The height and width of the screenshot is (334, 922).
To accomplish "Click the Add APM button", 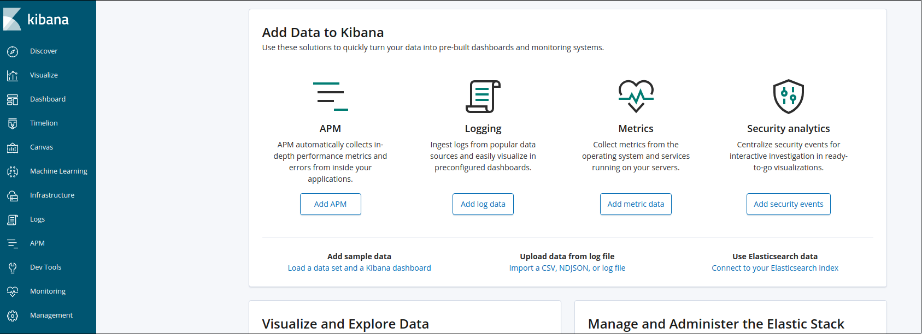I will tap(331, 204).
